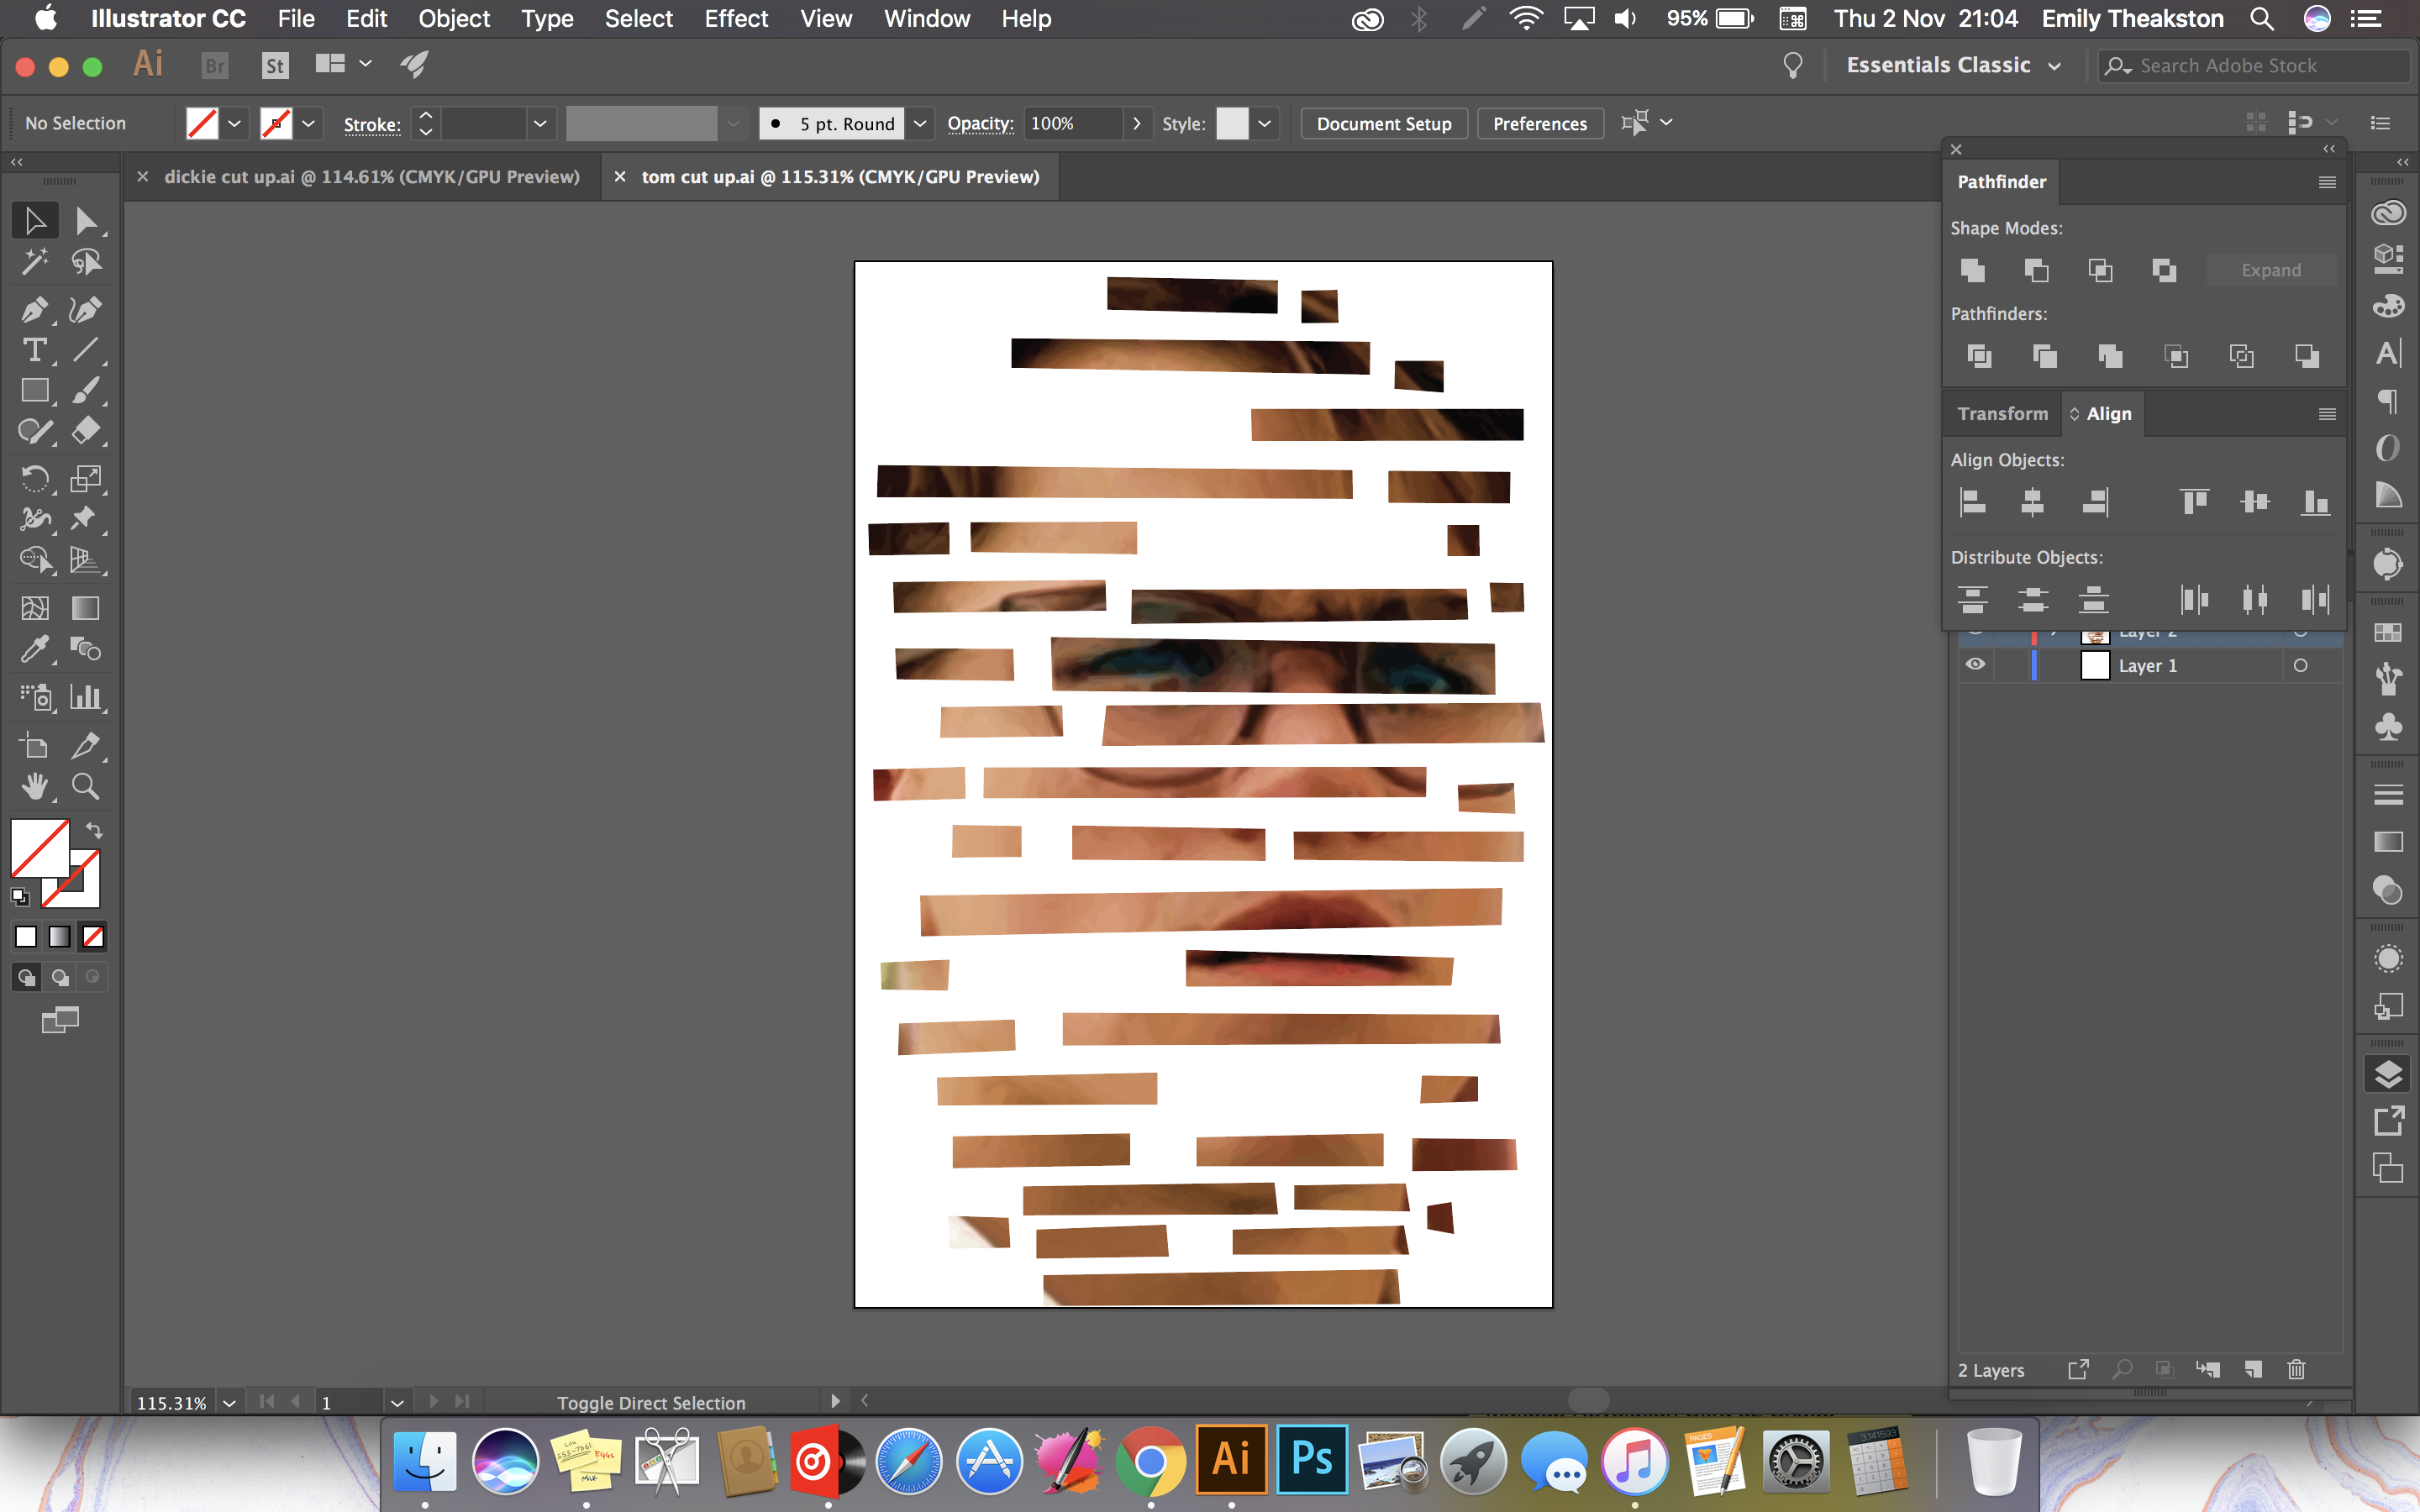Delete selection with the Layers trash icon
Viewport: 2420px width, 1512px height.
2296,1369
